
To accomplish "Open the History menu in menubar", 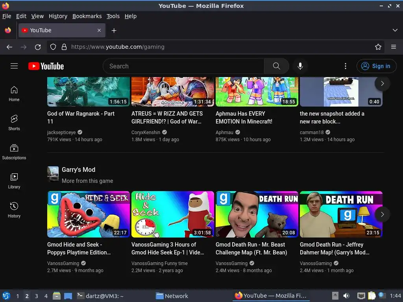I will [58, 16].
